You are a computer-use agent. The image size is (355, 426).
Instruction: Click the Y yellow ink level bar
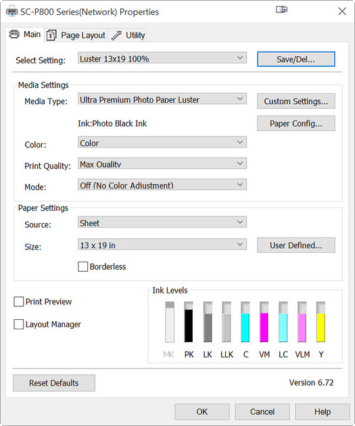[x=321, y=322]
